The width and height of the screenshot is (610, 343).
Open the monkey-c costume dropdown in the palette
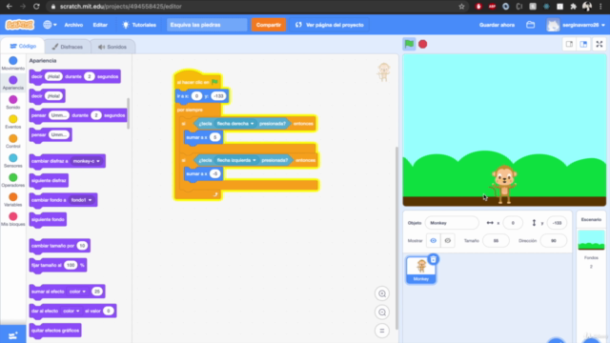point(87,161)
